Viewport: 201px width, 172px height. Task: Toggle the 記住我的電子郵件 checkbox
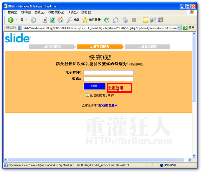[x=87, y=95]
